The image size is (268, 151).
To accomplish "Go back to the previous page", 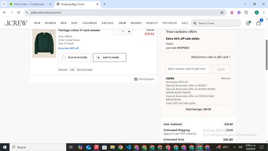I will click(x=5, y=13).
